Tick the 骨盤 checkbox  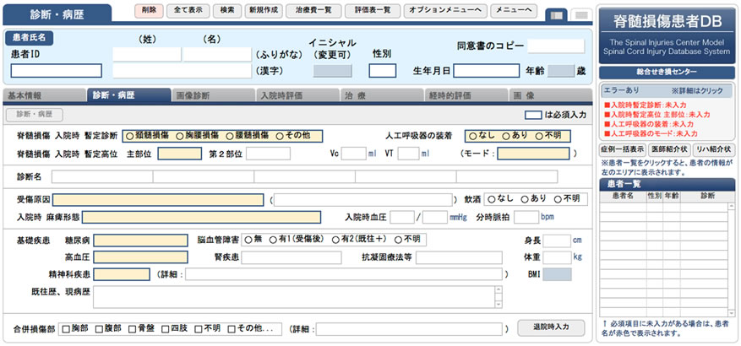coord(132,327)
